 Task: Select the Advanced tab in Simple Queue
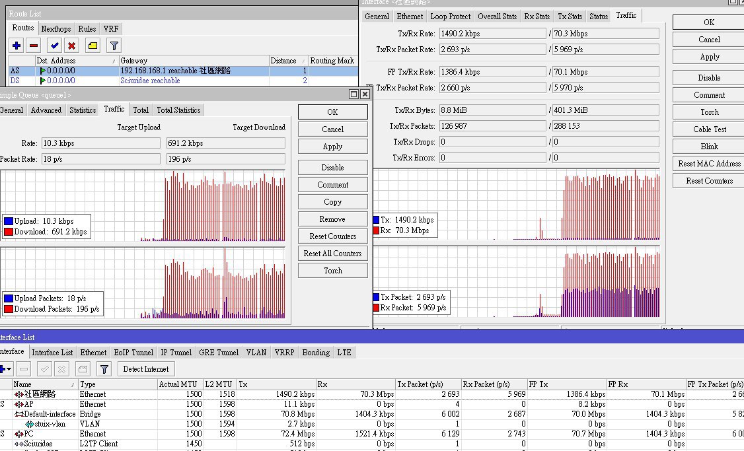tap(46, 110)
